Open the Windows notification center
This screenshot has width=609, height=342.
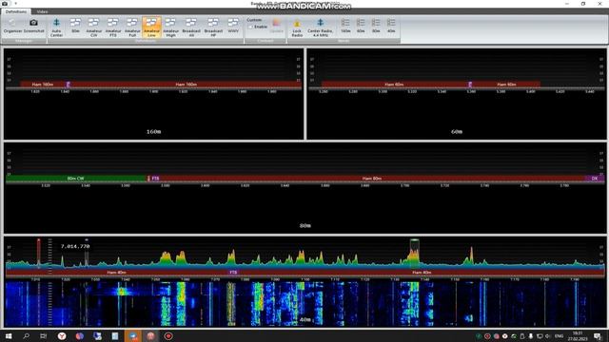598,335
